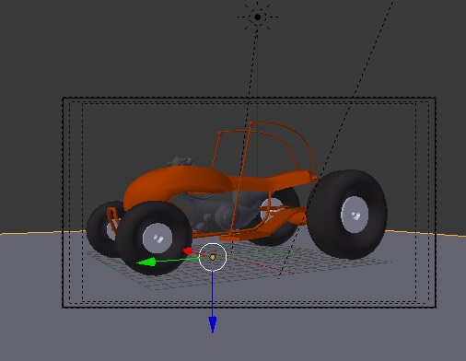Click the white circle at the gizmo center

(x=213, y=257)
